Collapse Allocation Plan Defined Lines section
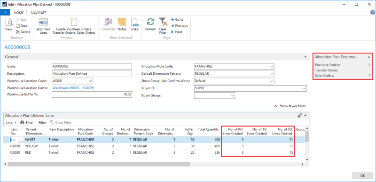 click(305, 116)
